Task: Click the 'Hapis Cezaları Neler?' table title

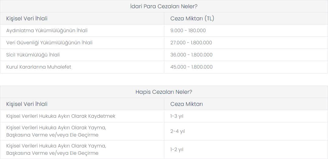Action: click(x=164, y=92)
